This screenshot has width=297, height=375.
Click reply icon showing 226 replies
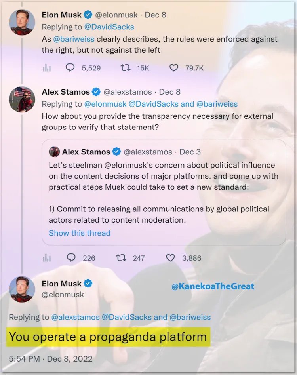point(71,258)
